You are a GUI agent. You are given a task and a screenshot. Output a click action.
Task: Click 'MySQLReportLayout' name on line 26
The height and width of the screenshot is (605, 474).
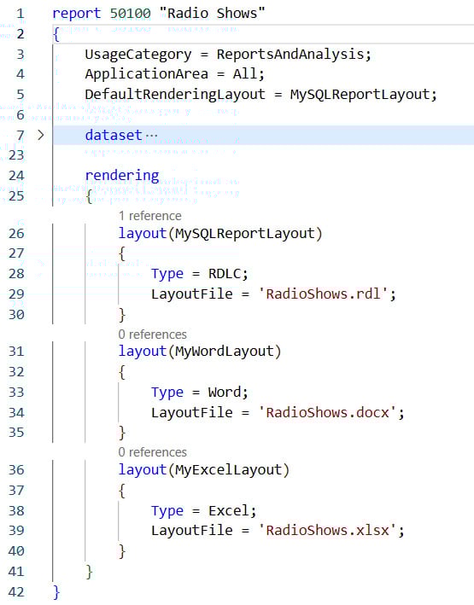[245, 234]
